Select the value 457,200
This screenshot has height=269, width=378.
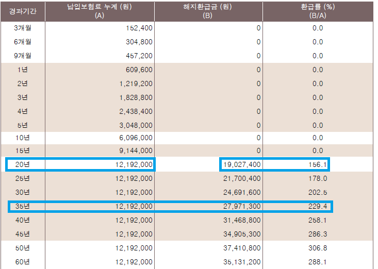click(139, 56)
